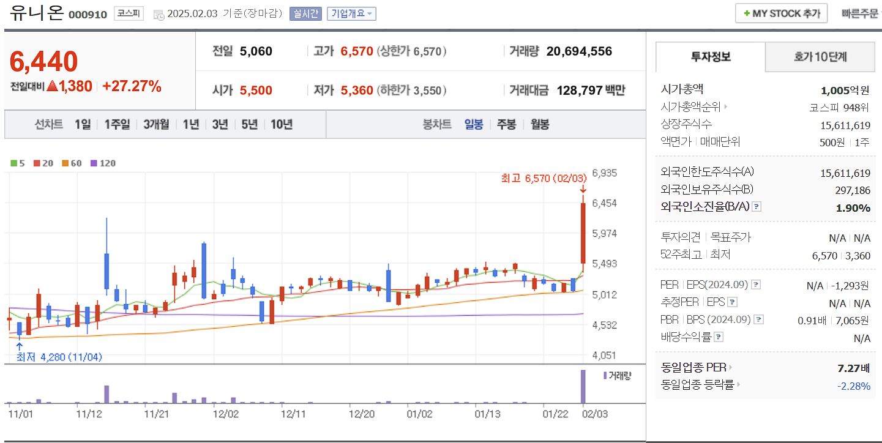Image resolution: width=882 pixels, height=443 pixels.
Task: Switch candle chart to 월봉 monthly view
Action: 539,124
